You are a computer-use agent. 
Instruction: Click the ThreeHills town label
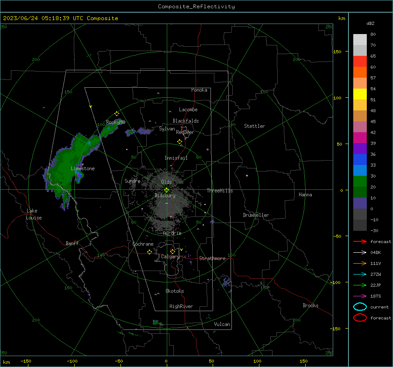click(x=220, y=191)
